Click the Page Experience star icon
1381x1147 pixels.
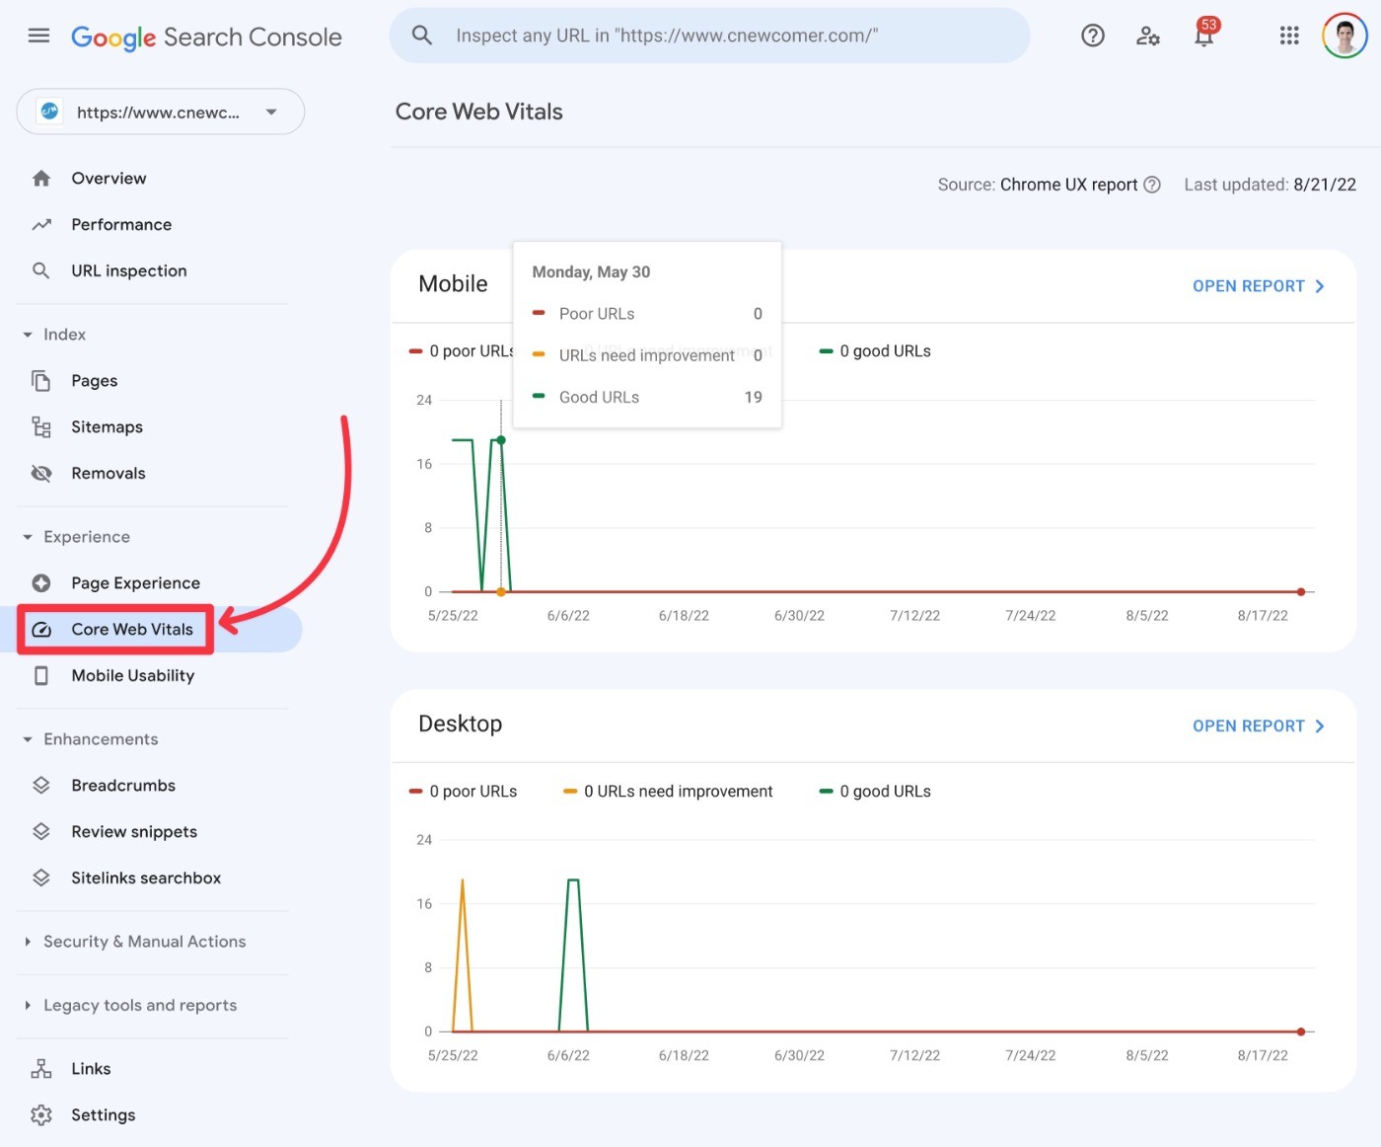coord(40,582)
